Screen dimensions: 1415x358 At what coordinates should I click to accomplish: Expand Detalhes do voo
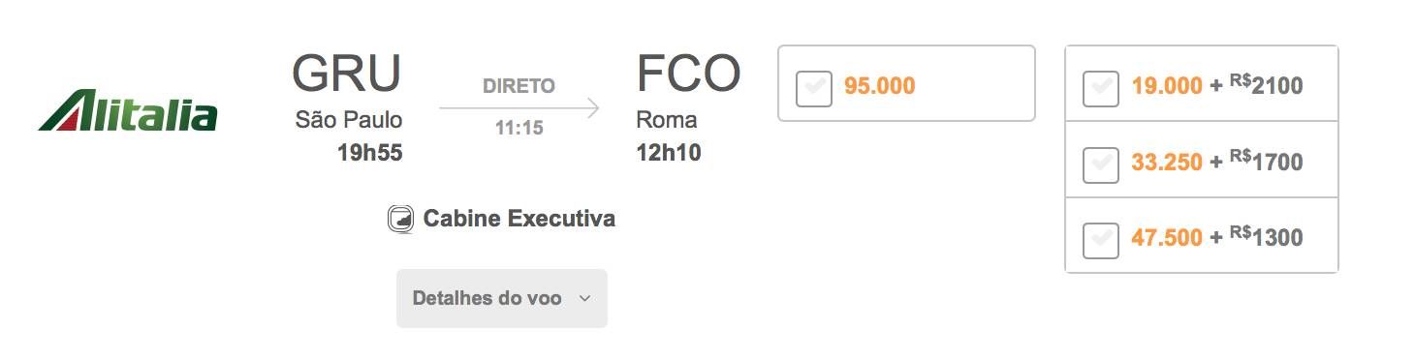tap(502, 298)
